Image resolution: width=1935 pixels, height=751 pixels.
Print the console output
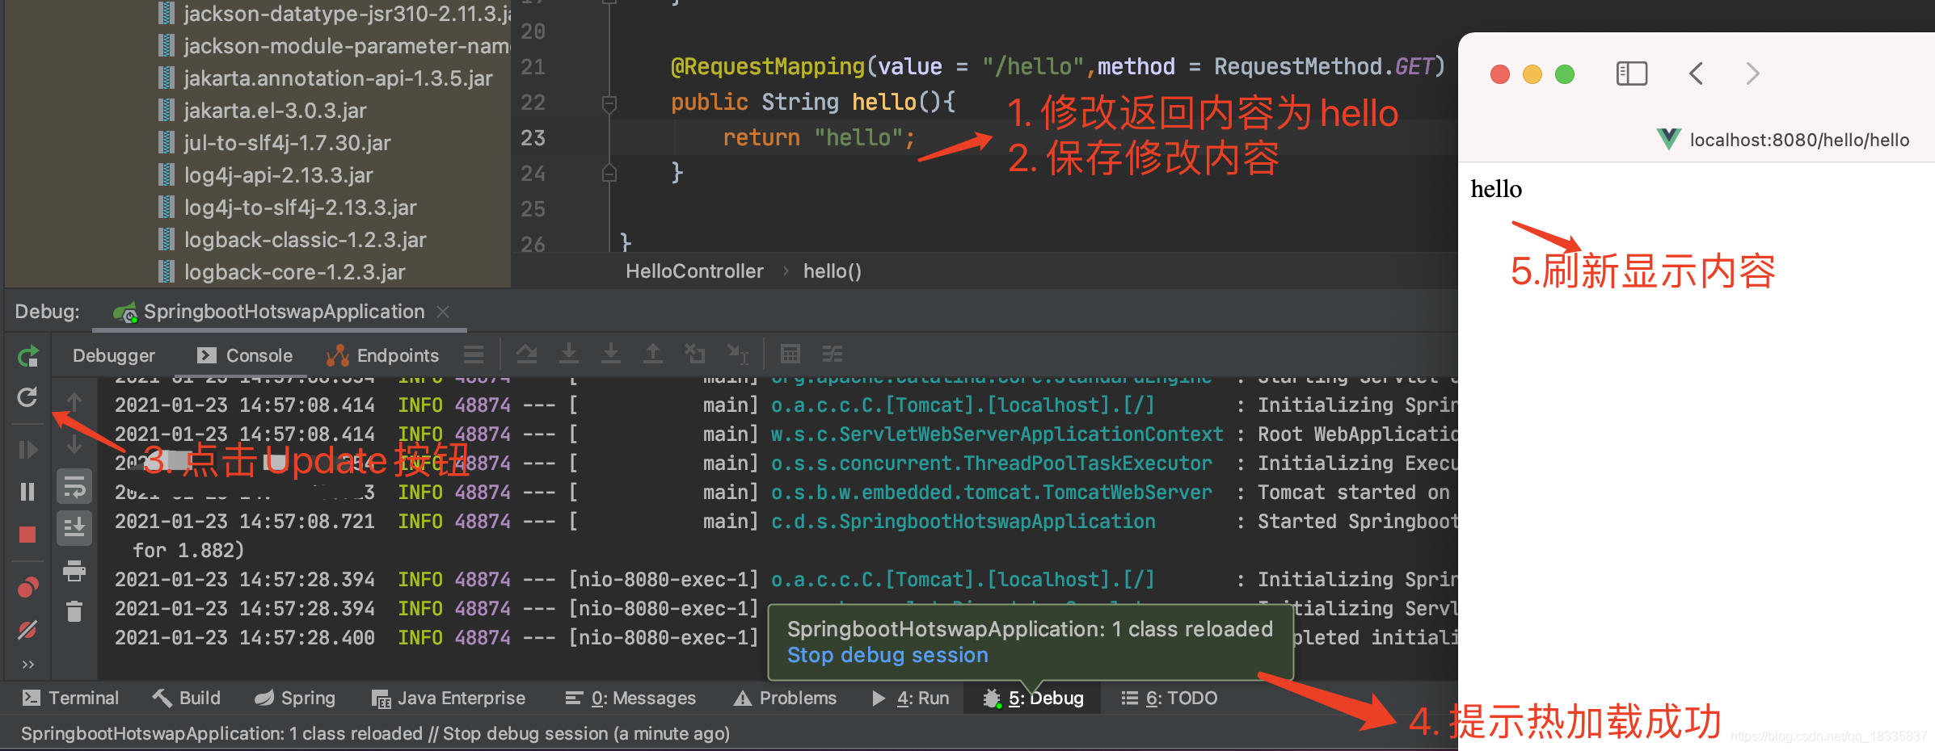(x=74, y=571)
